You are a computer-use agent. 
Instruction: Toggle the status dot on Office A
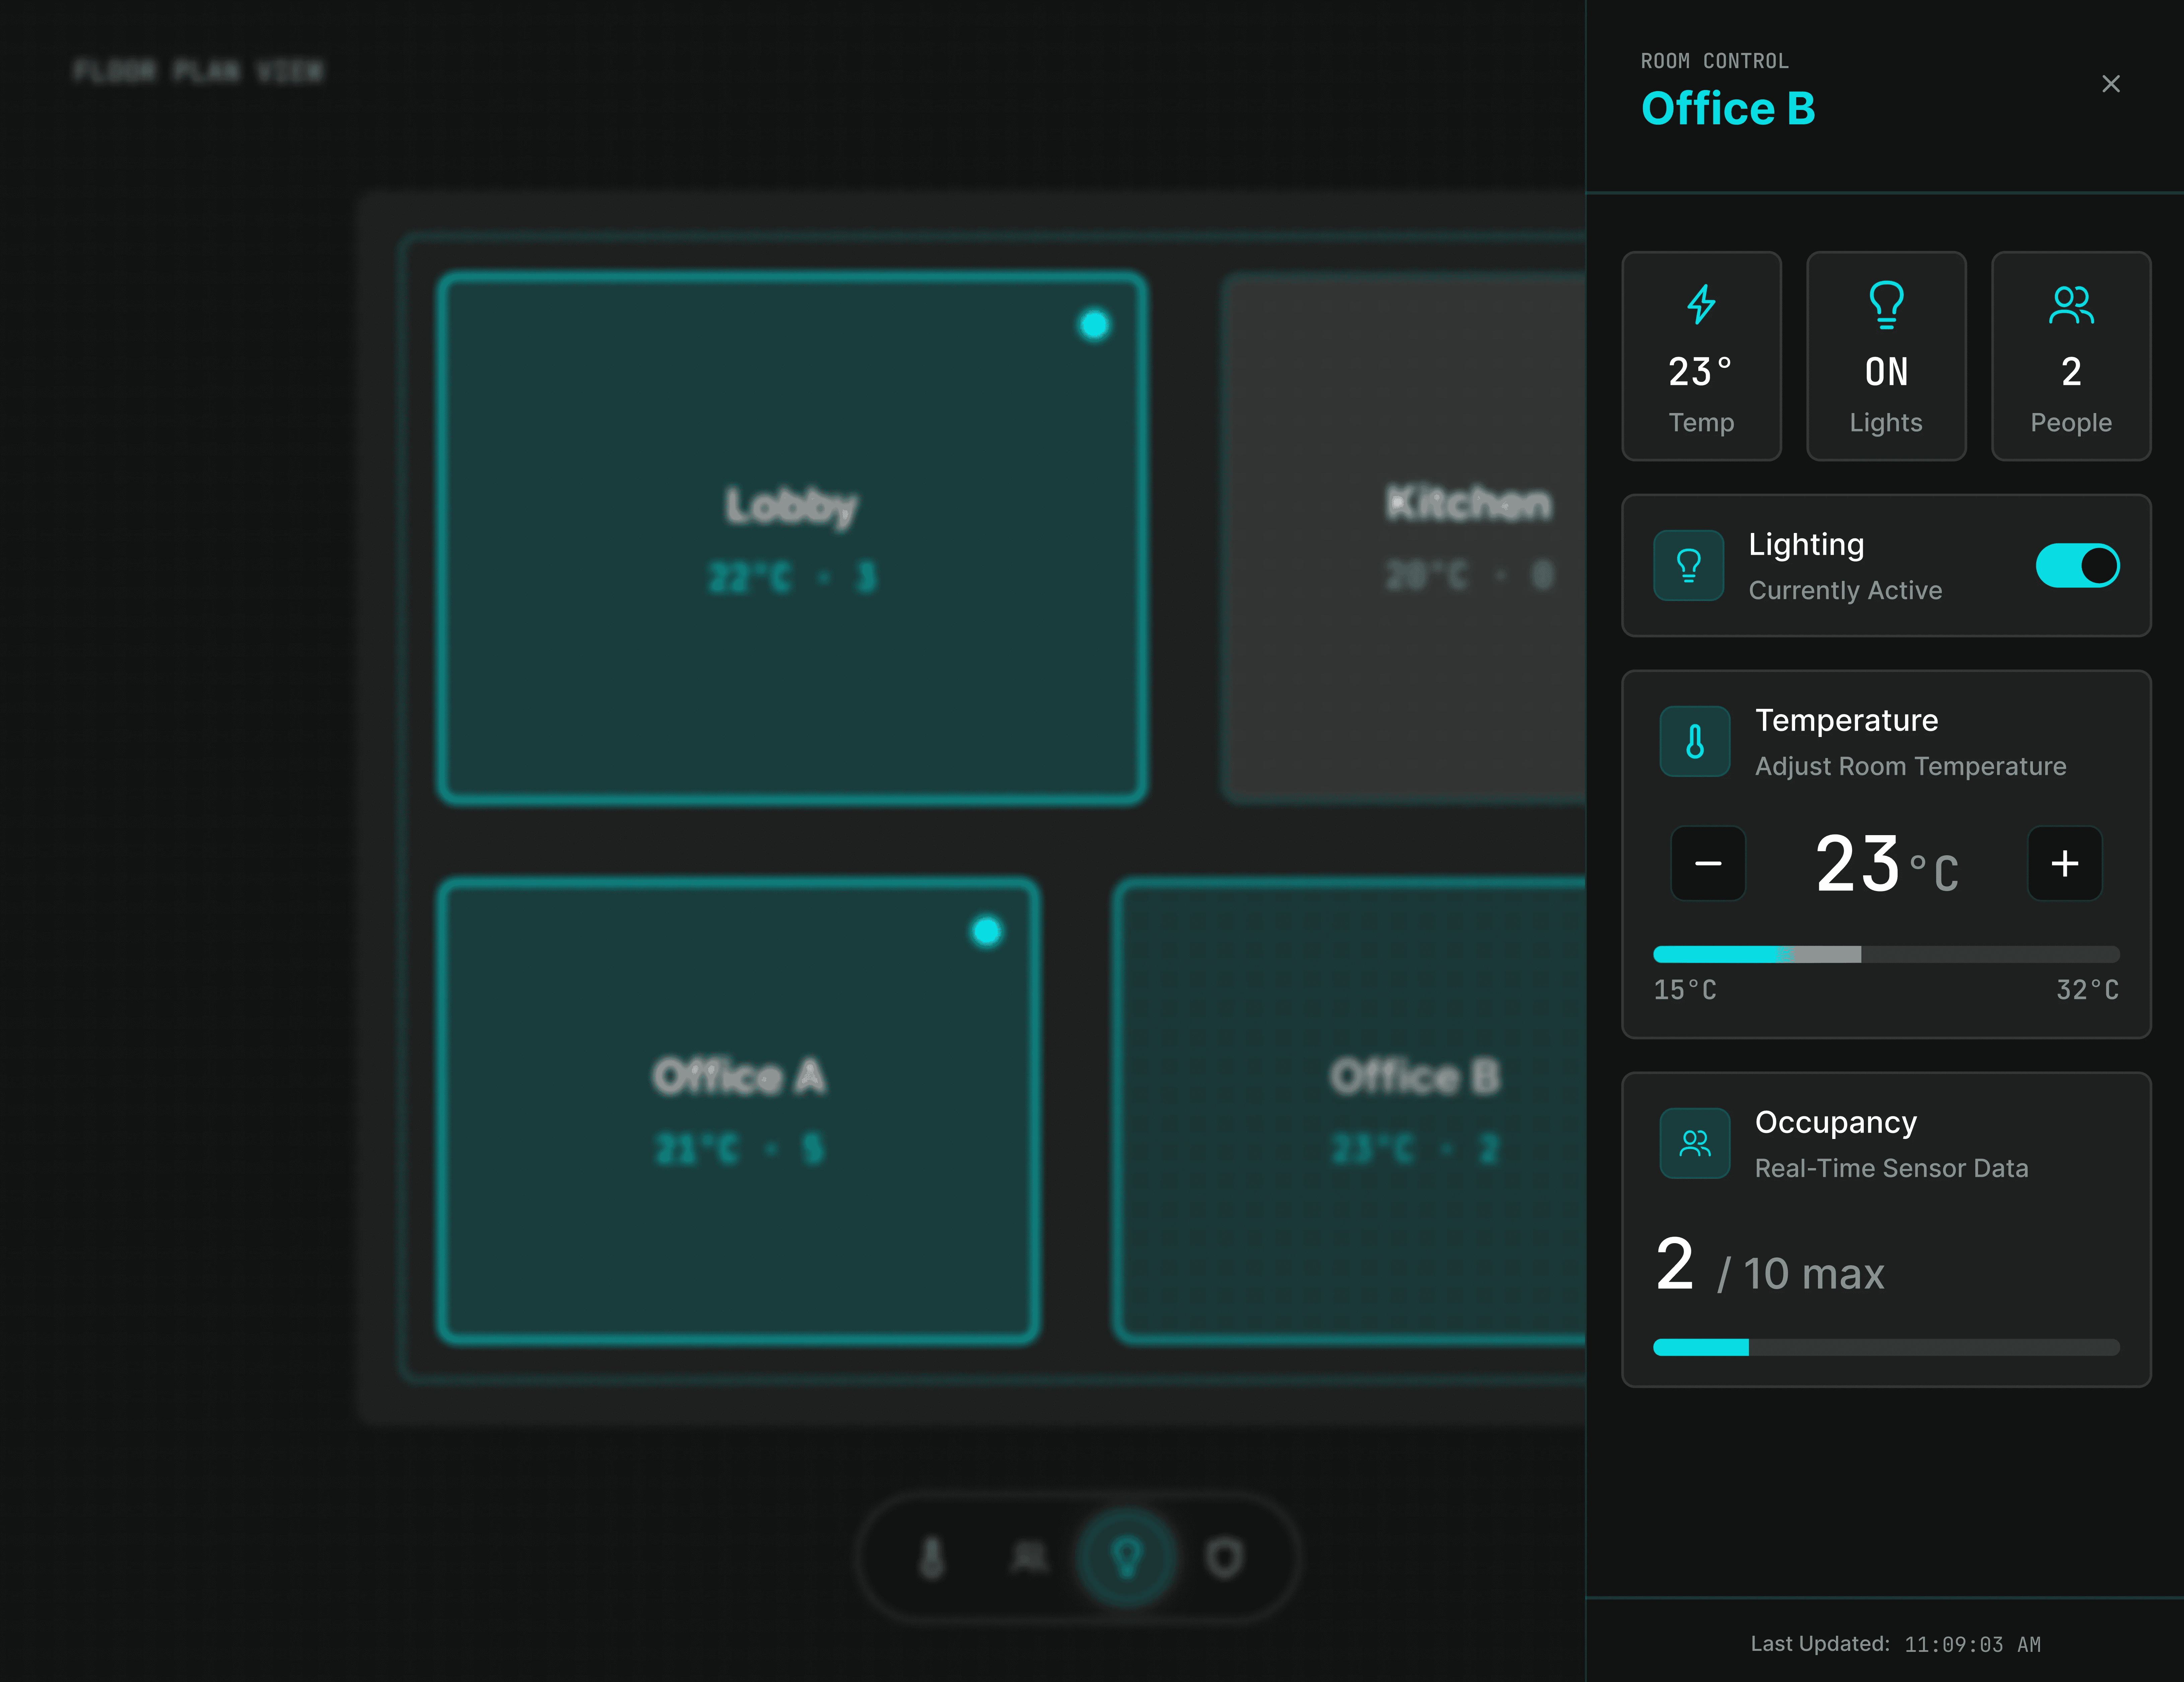(986, 932)
